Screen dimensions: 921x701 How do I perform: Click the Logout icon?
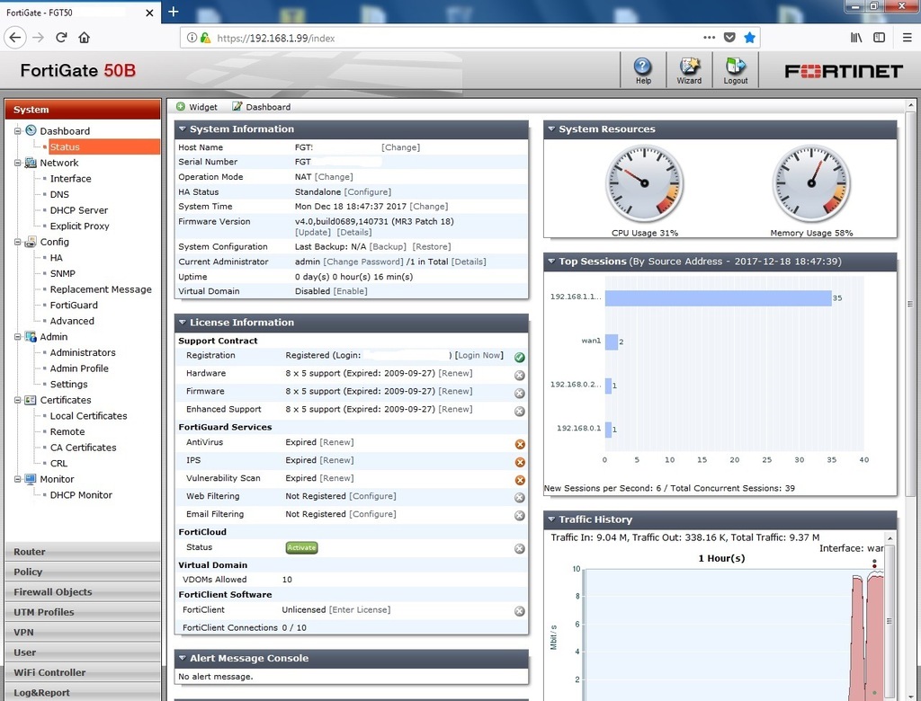736,70
